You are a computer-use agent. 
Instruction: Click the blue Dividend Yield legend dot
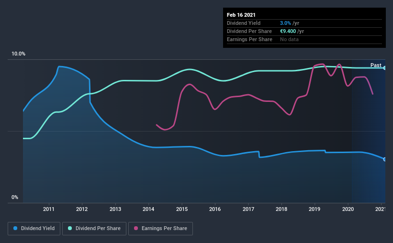15,228
